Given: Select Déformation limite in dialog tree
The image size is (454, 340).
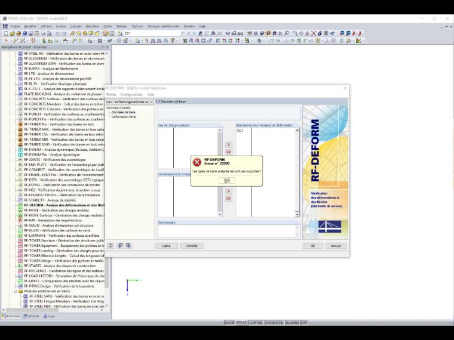Looking at the screenshot, I should (x=124, y=117).
